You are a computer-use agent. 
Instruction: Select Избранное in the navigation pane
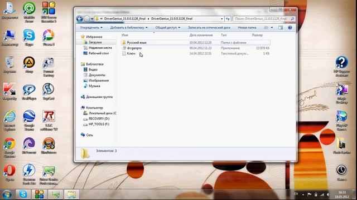(x=94, y=37)
